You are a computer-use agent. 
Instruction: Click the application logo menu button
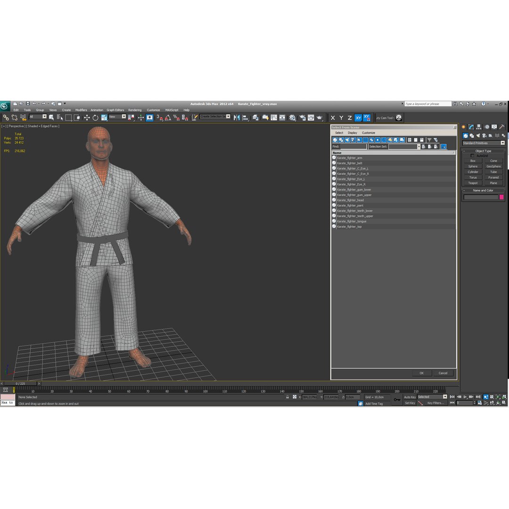tap(5, 106)
